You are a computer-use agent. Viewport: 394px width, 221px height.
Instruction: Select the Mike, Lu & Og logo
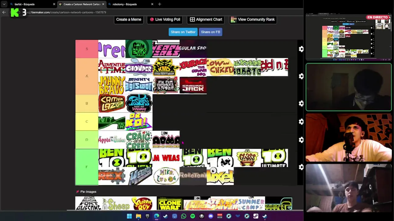pyautogui.click(x=166, y=176)
